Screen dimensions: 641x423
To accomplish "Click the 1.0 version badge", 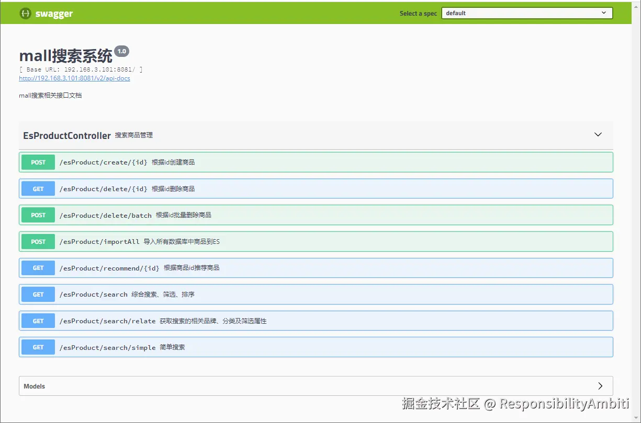I will click(x=121, y=51).
